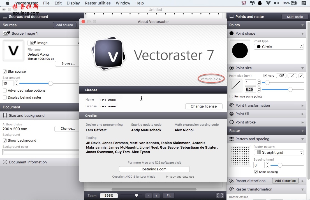
Task: Click the Document information info icon
Action: 5,162
